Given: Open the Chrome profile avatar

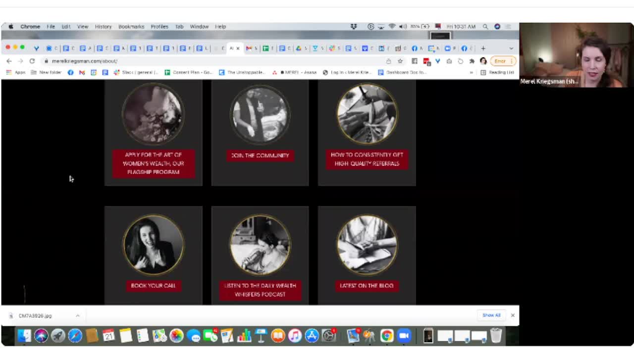Looking at the screenshot, I should [x=483, y=61].
